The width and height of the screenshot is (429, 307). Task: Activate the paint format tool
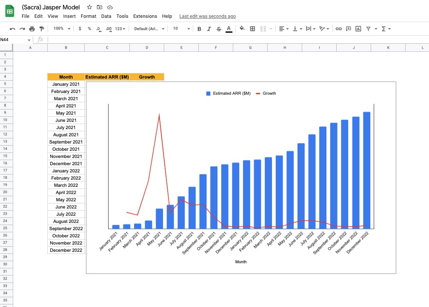pos(42,28)
